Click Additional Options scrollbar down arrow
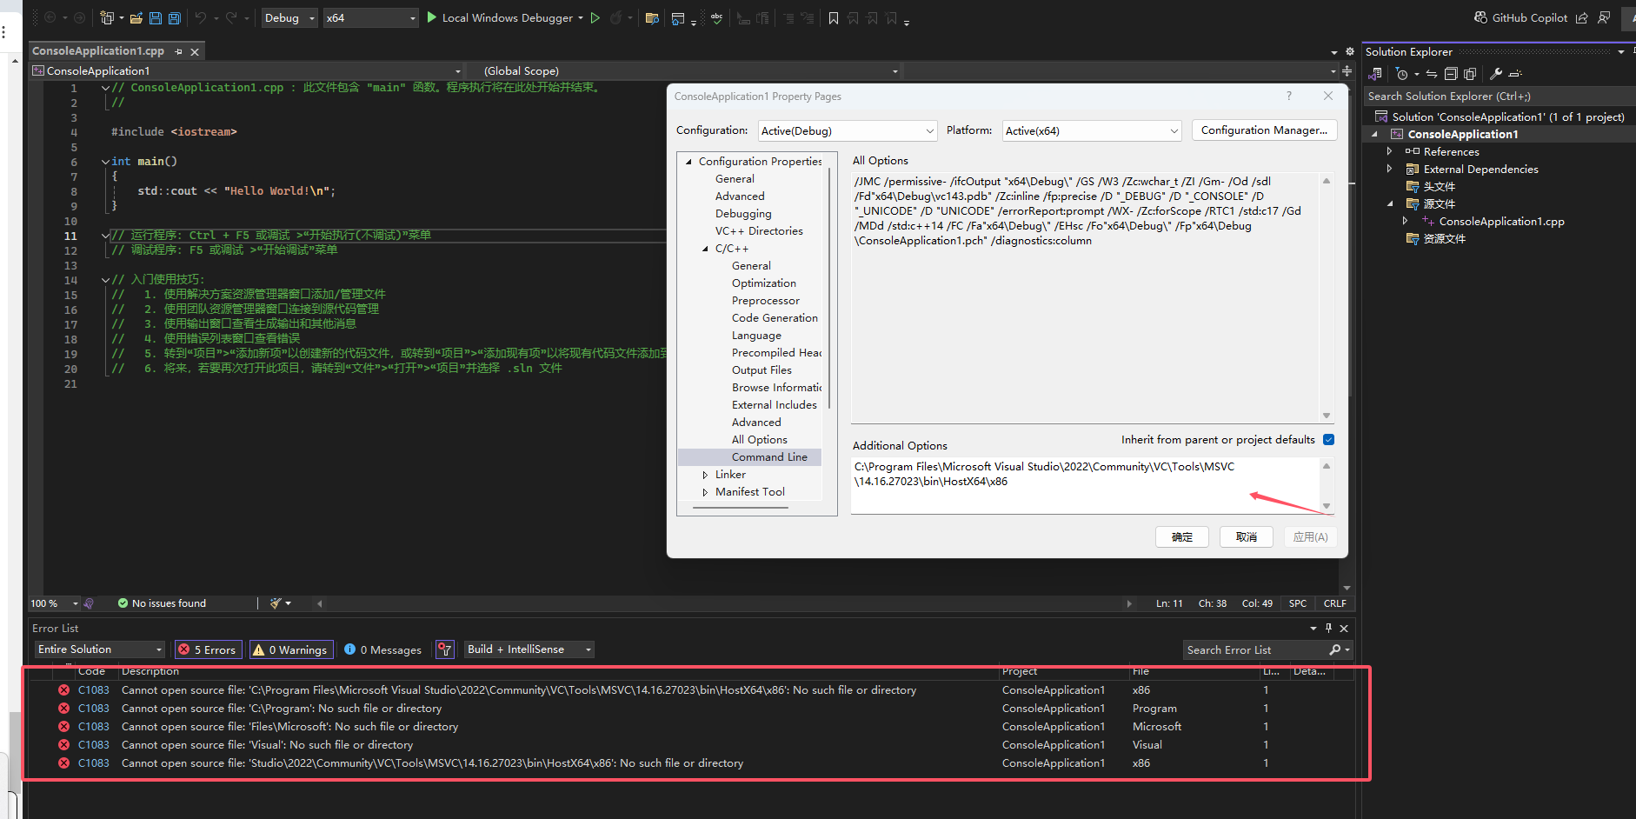Image resolution: width=1636 pixels, height=819 pixels. (1327, 506)
